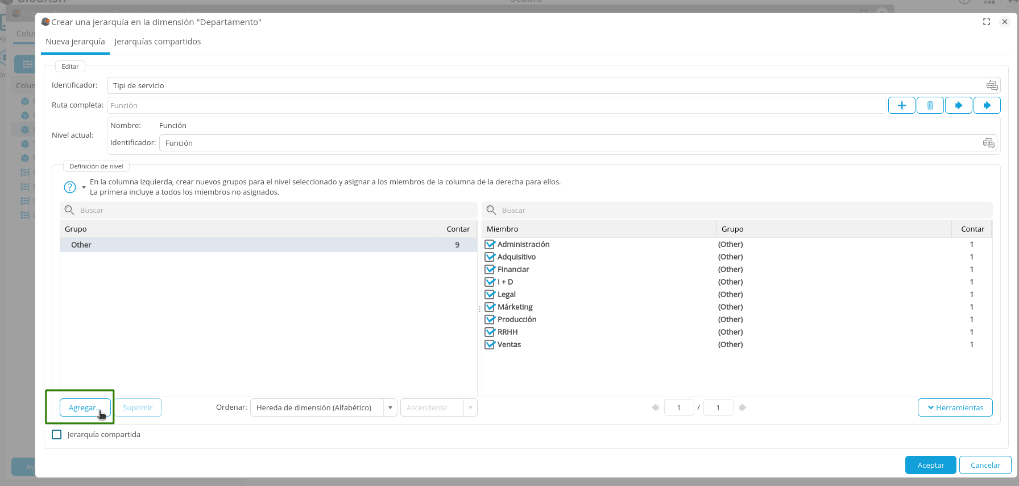Expand dialog with the fullscreen icon
This screenshot has height=486, width=1019.
[987, 22]
